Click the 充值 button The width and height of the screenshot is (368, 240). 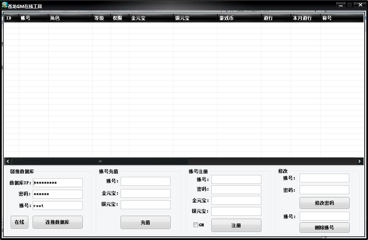click(145, 222)
